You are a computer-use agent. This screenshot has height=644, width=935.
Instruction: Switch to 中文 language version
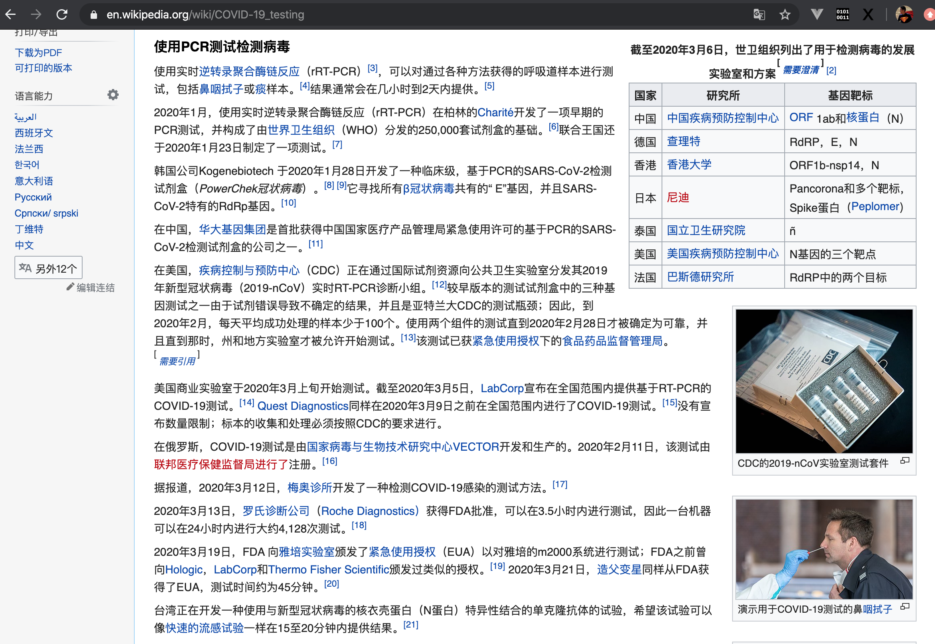pos(24,245)
